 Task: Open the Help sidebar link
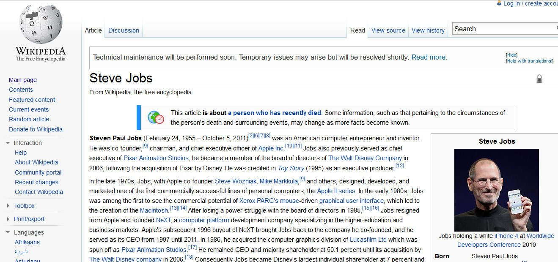[21, 153]
